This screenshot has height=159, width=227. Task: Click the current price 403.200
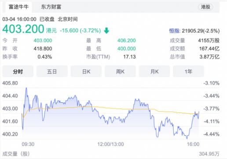point(23,29)
